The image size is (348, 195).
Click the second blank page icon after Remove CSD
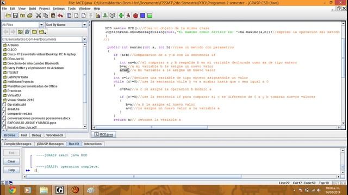point(83,16)
